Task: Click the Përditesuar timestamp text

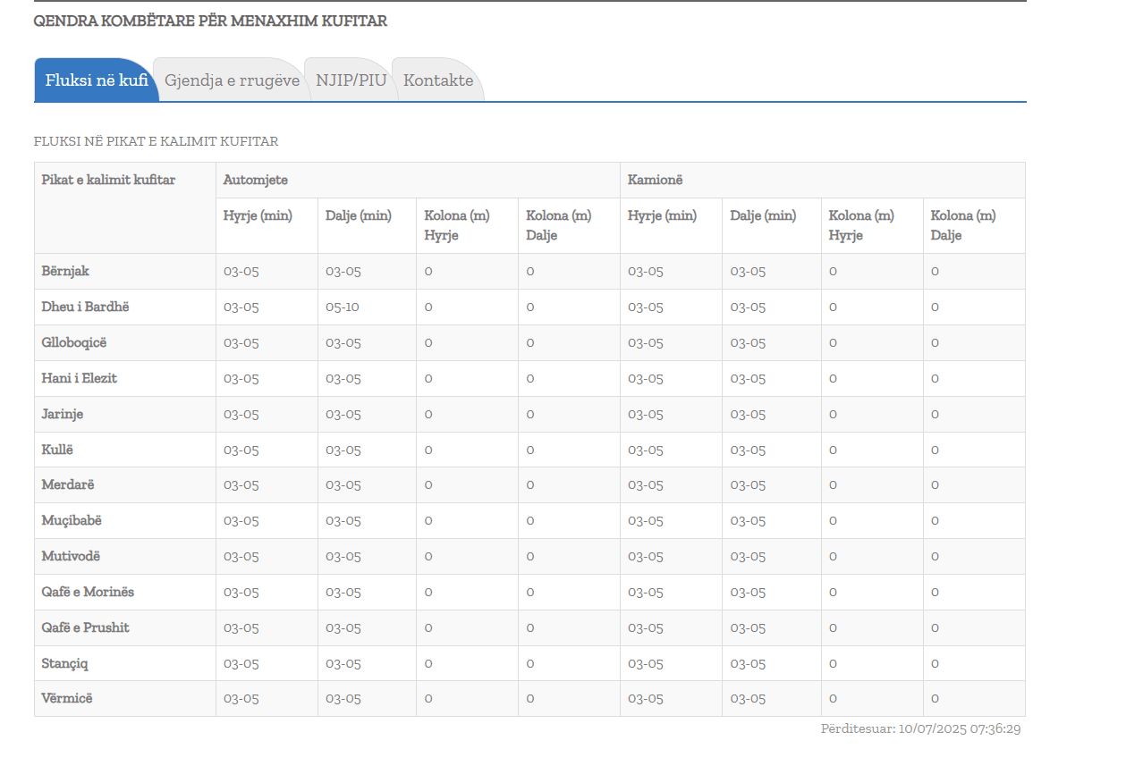Action: pos(920,728)
